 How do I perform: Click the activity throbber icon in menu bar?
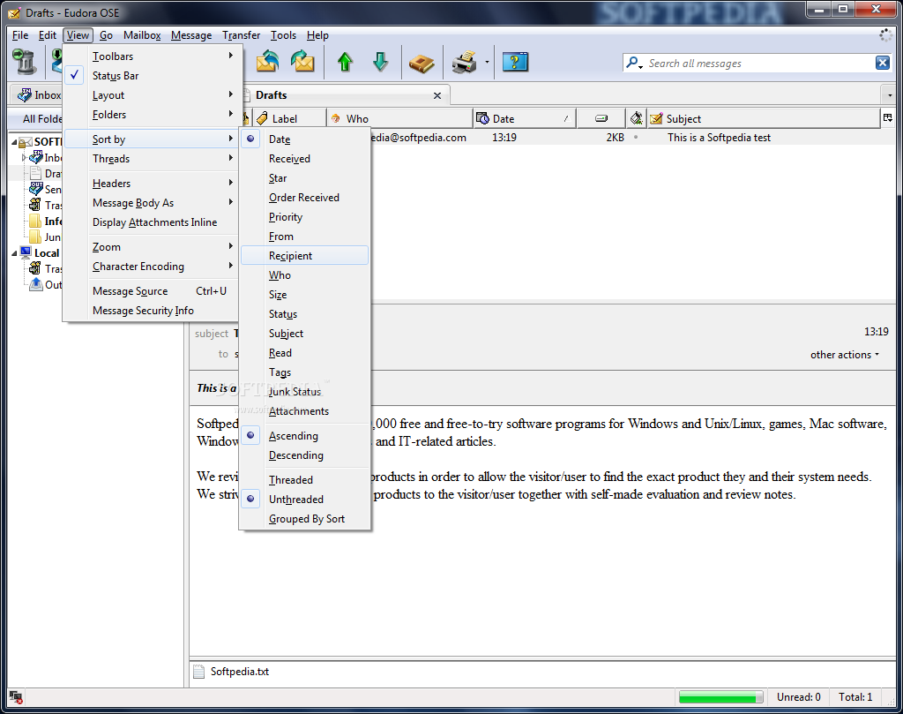click(885, 35)
